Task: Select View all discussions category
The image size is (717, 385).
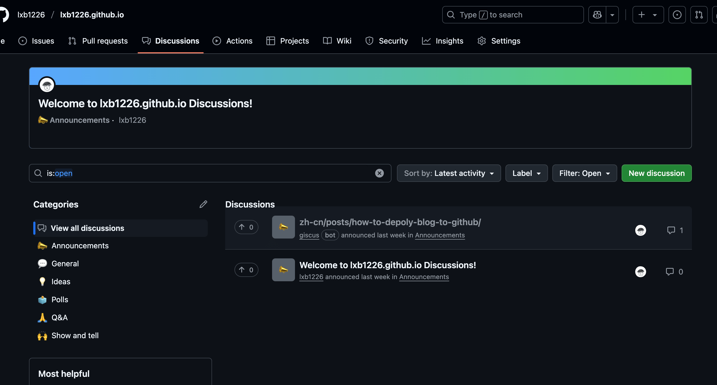Action: (x=120, y=228)
